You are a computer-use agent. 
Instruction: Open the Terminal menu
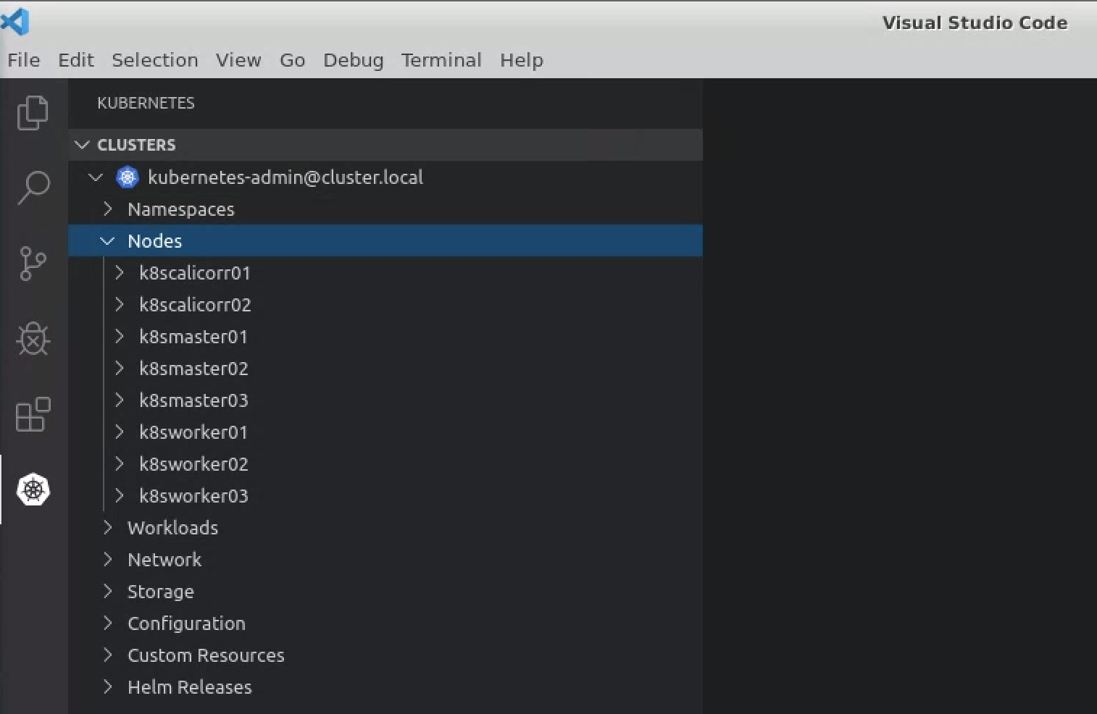coord(441,60)
